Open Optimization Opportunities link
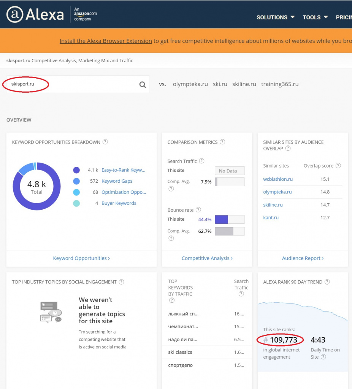 [124, 192]
